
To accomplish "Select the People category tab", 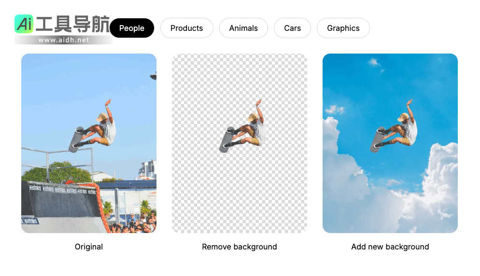I will click(x=132, y=28).
